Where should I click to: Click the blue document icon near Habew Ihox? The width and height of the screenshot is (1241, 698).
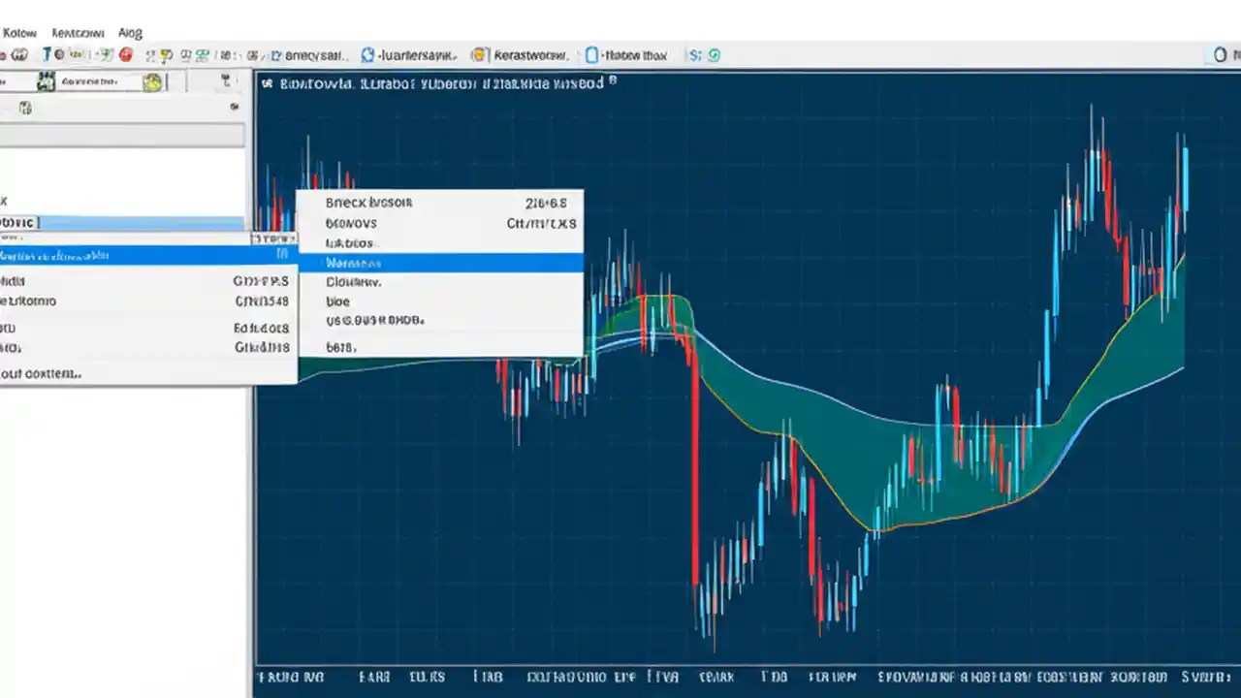coord(592,55)
